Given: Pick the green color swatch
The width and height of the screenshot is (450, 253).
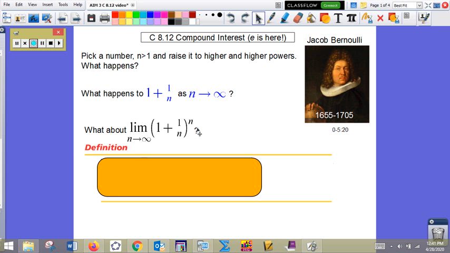Looking at the screenshot, I should (136, 15).
